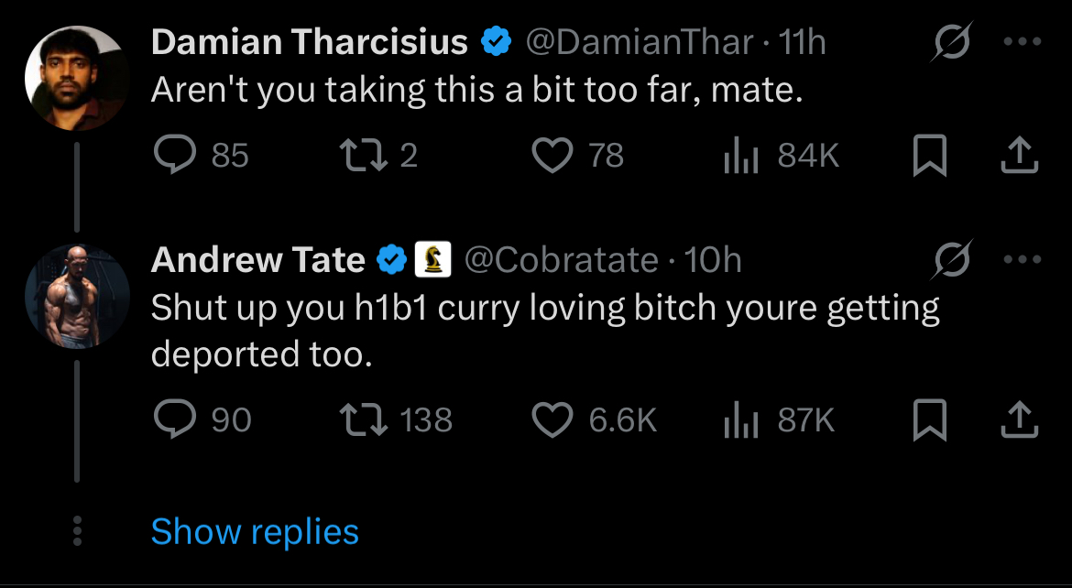1072x588 pixels.
Task: Open more options for the @Cobratate post
Action: tap(1023, 261)
